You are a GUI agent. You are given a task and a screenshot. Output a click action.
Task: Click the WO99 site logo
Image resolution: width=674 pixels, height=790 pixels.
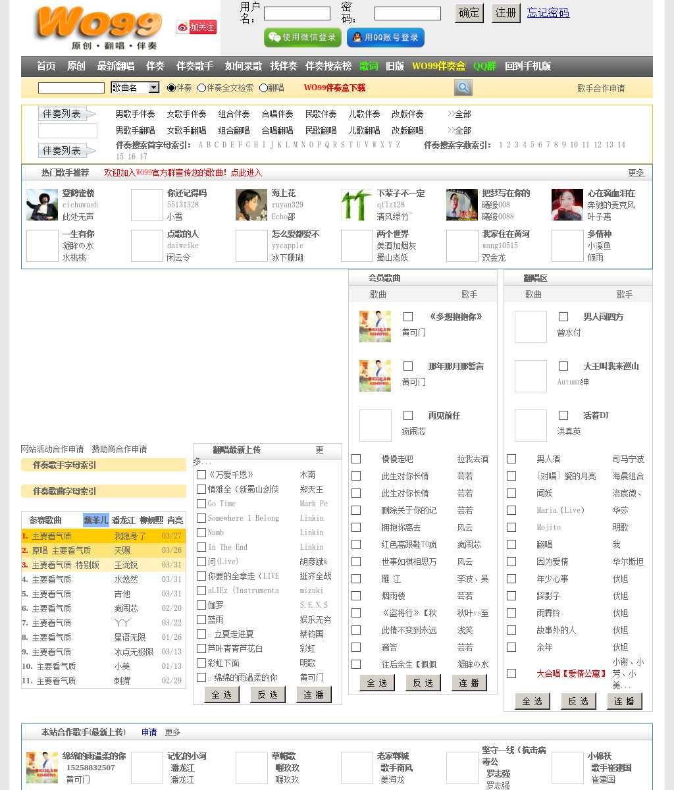pos(99,28)
